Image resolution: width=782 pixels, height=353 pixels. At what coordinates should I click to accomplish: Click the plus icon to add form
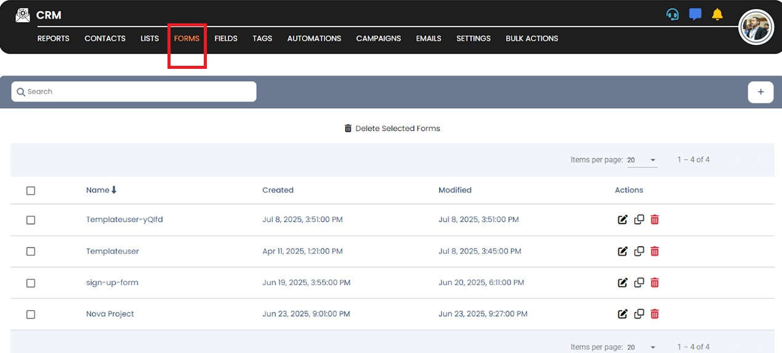click(760, 92)
